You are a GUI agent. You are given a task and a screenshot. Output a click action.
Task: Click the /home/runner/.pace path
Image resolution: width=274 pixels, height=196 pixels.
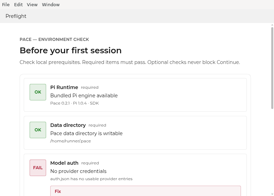pos(71,141)
